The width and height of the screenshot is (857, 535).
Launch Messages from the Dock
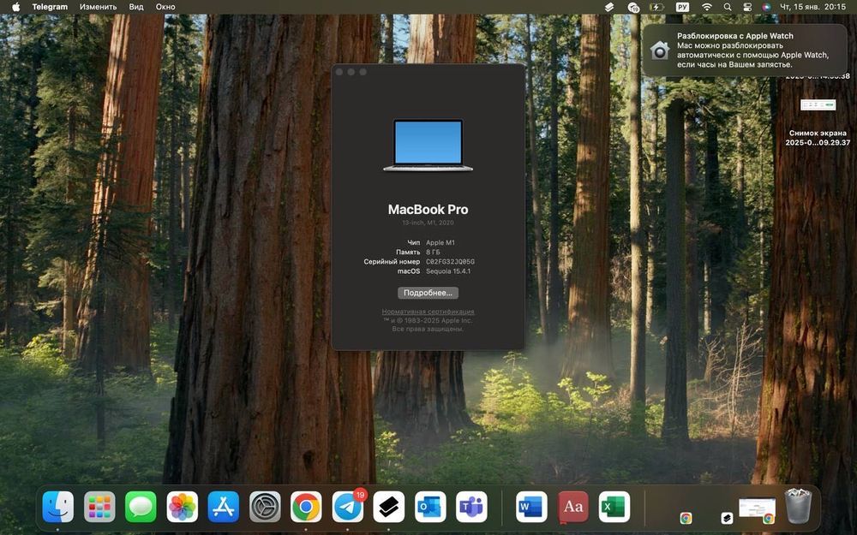(x=141, y=507)
